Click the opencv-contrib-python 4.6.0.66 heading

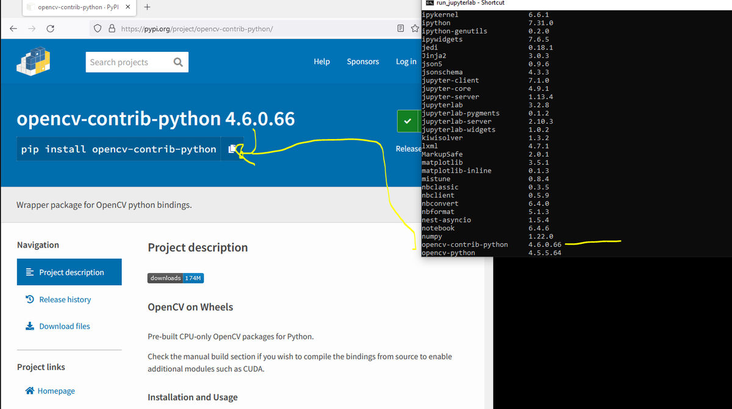[156, 119]
